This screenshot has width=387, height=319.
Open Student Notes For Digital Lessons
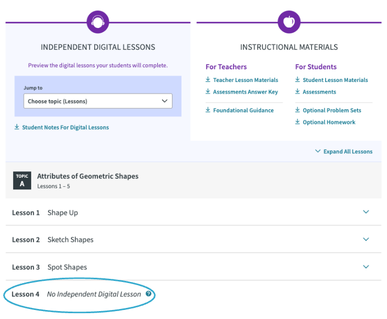click(x=66, y=127)
